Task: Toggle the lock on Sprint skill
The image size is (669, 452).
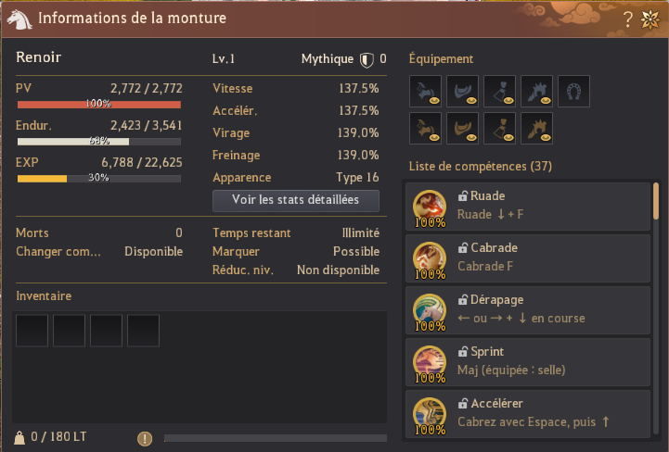Action: click(x=462, y=352)
